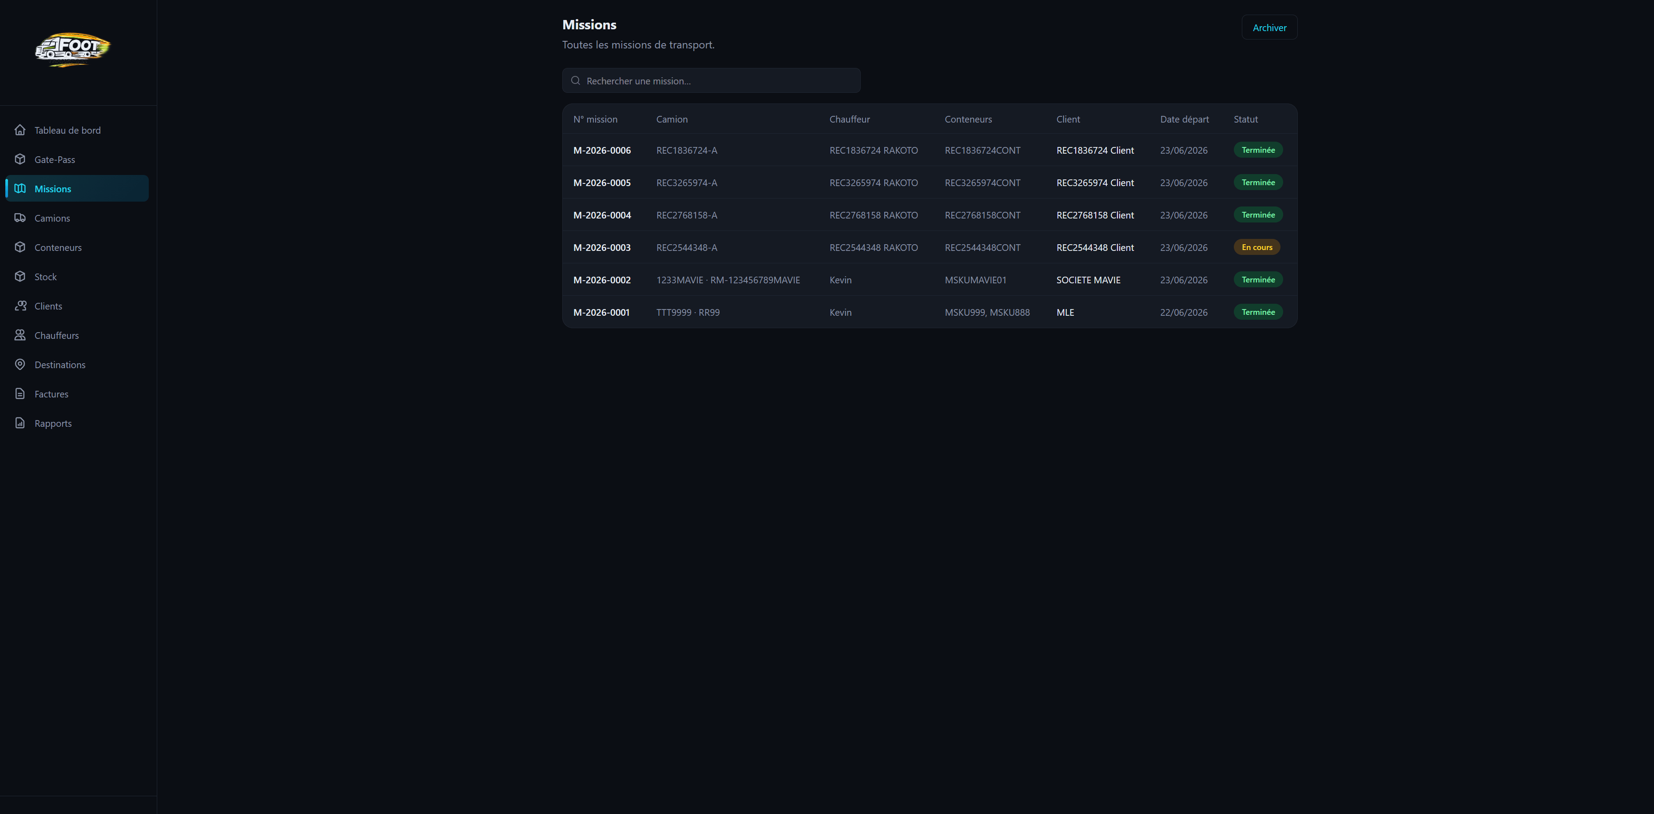This screenshot has height=814, width=1654.
Task: Click chauffeur REC3265974 RAKOTO cell
Action: pyautogui.click(x=873, y=183)
